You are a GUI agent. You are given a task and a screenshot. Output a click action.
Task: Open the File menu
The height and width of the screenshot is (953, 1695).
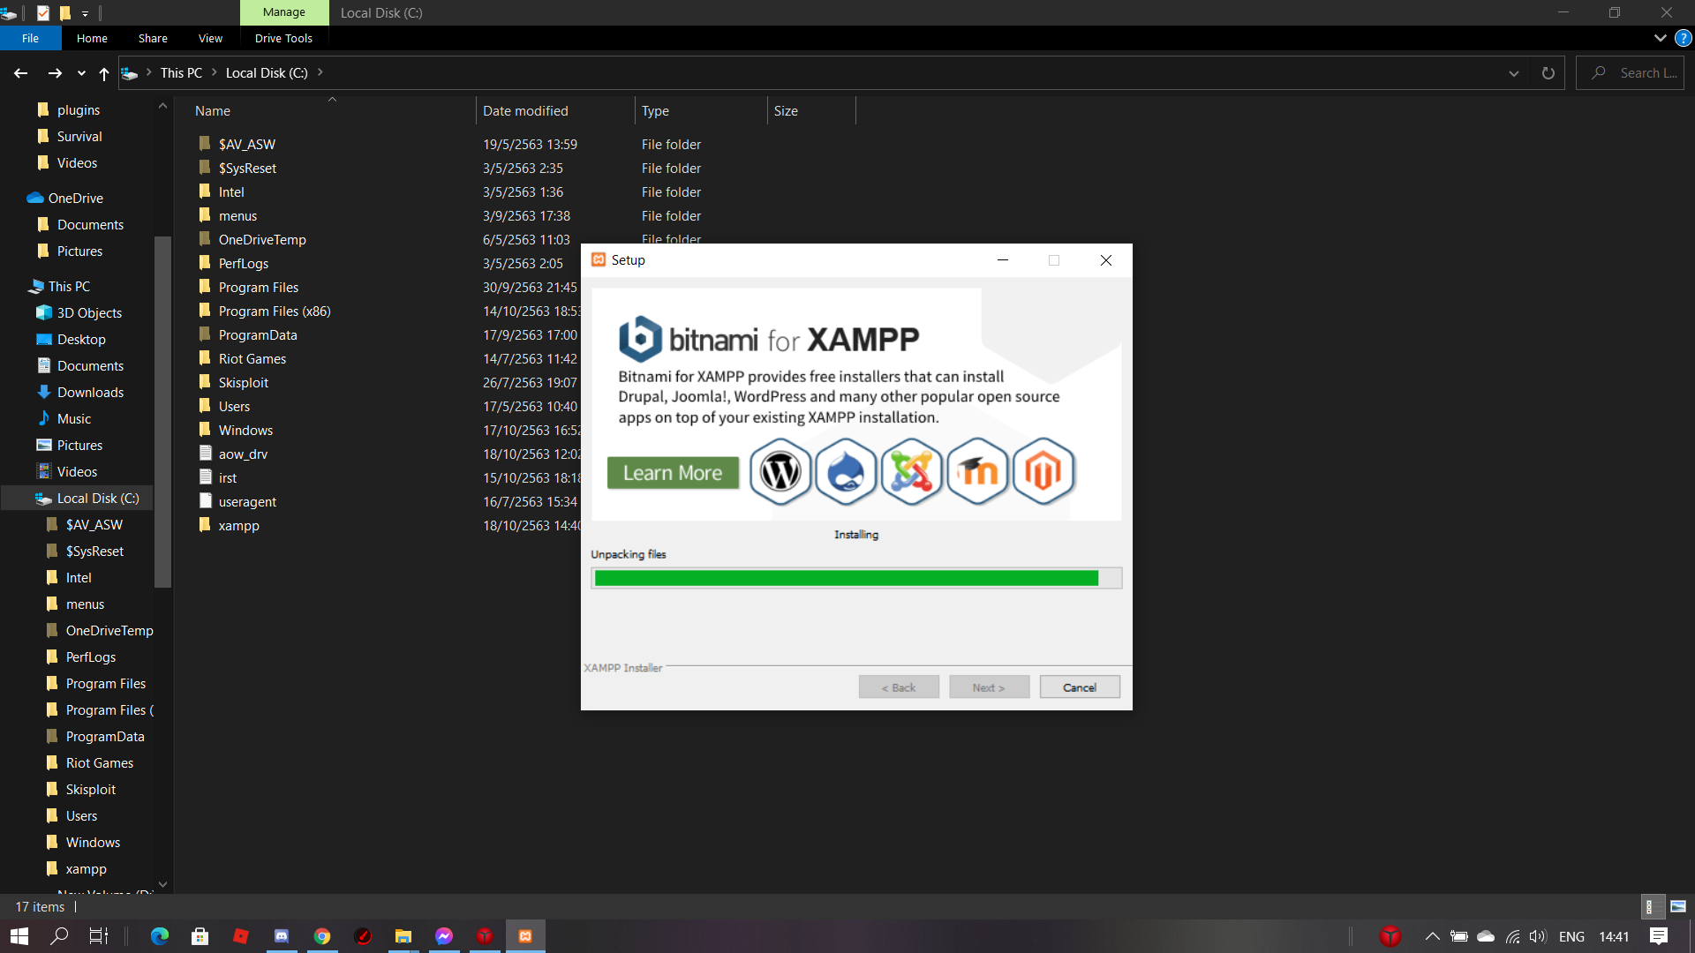tap(30, 38)
